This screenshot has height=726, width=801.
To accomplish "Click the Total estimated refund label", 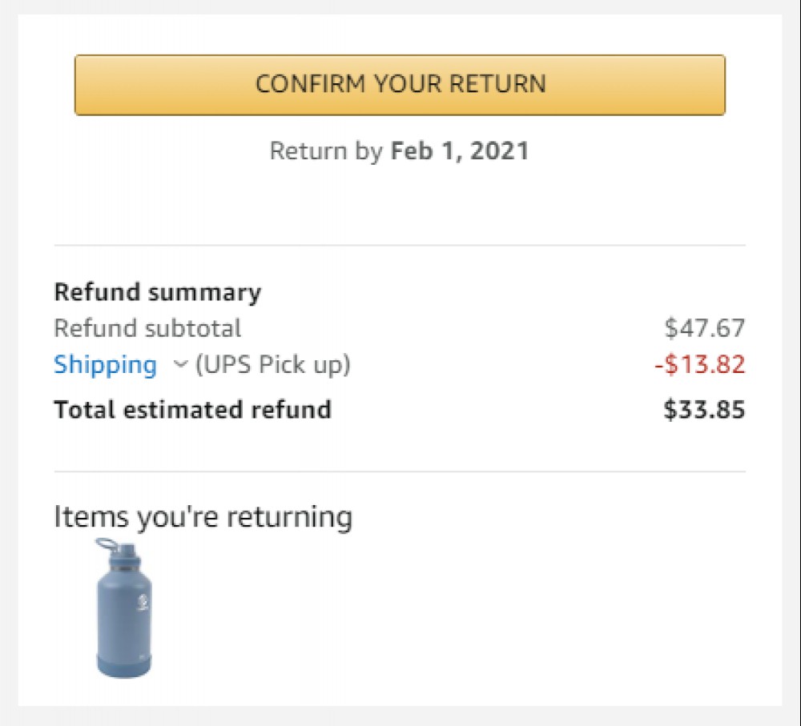I will (x=192, y=410).
